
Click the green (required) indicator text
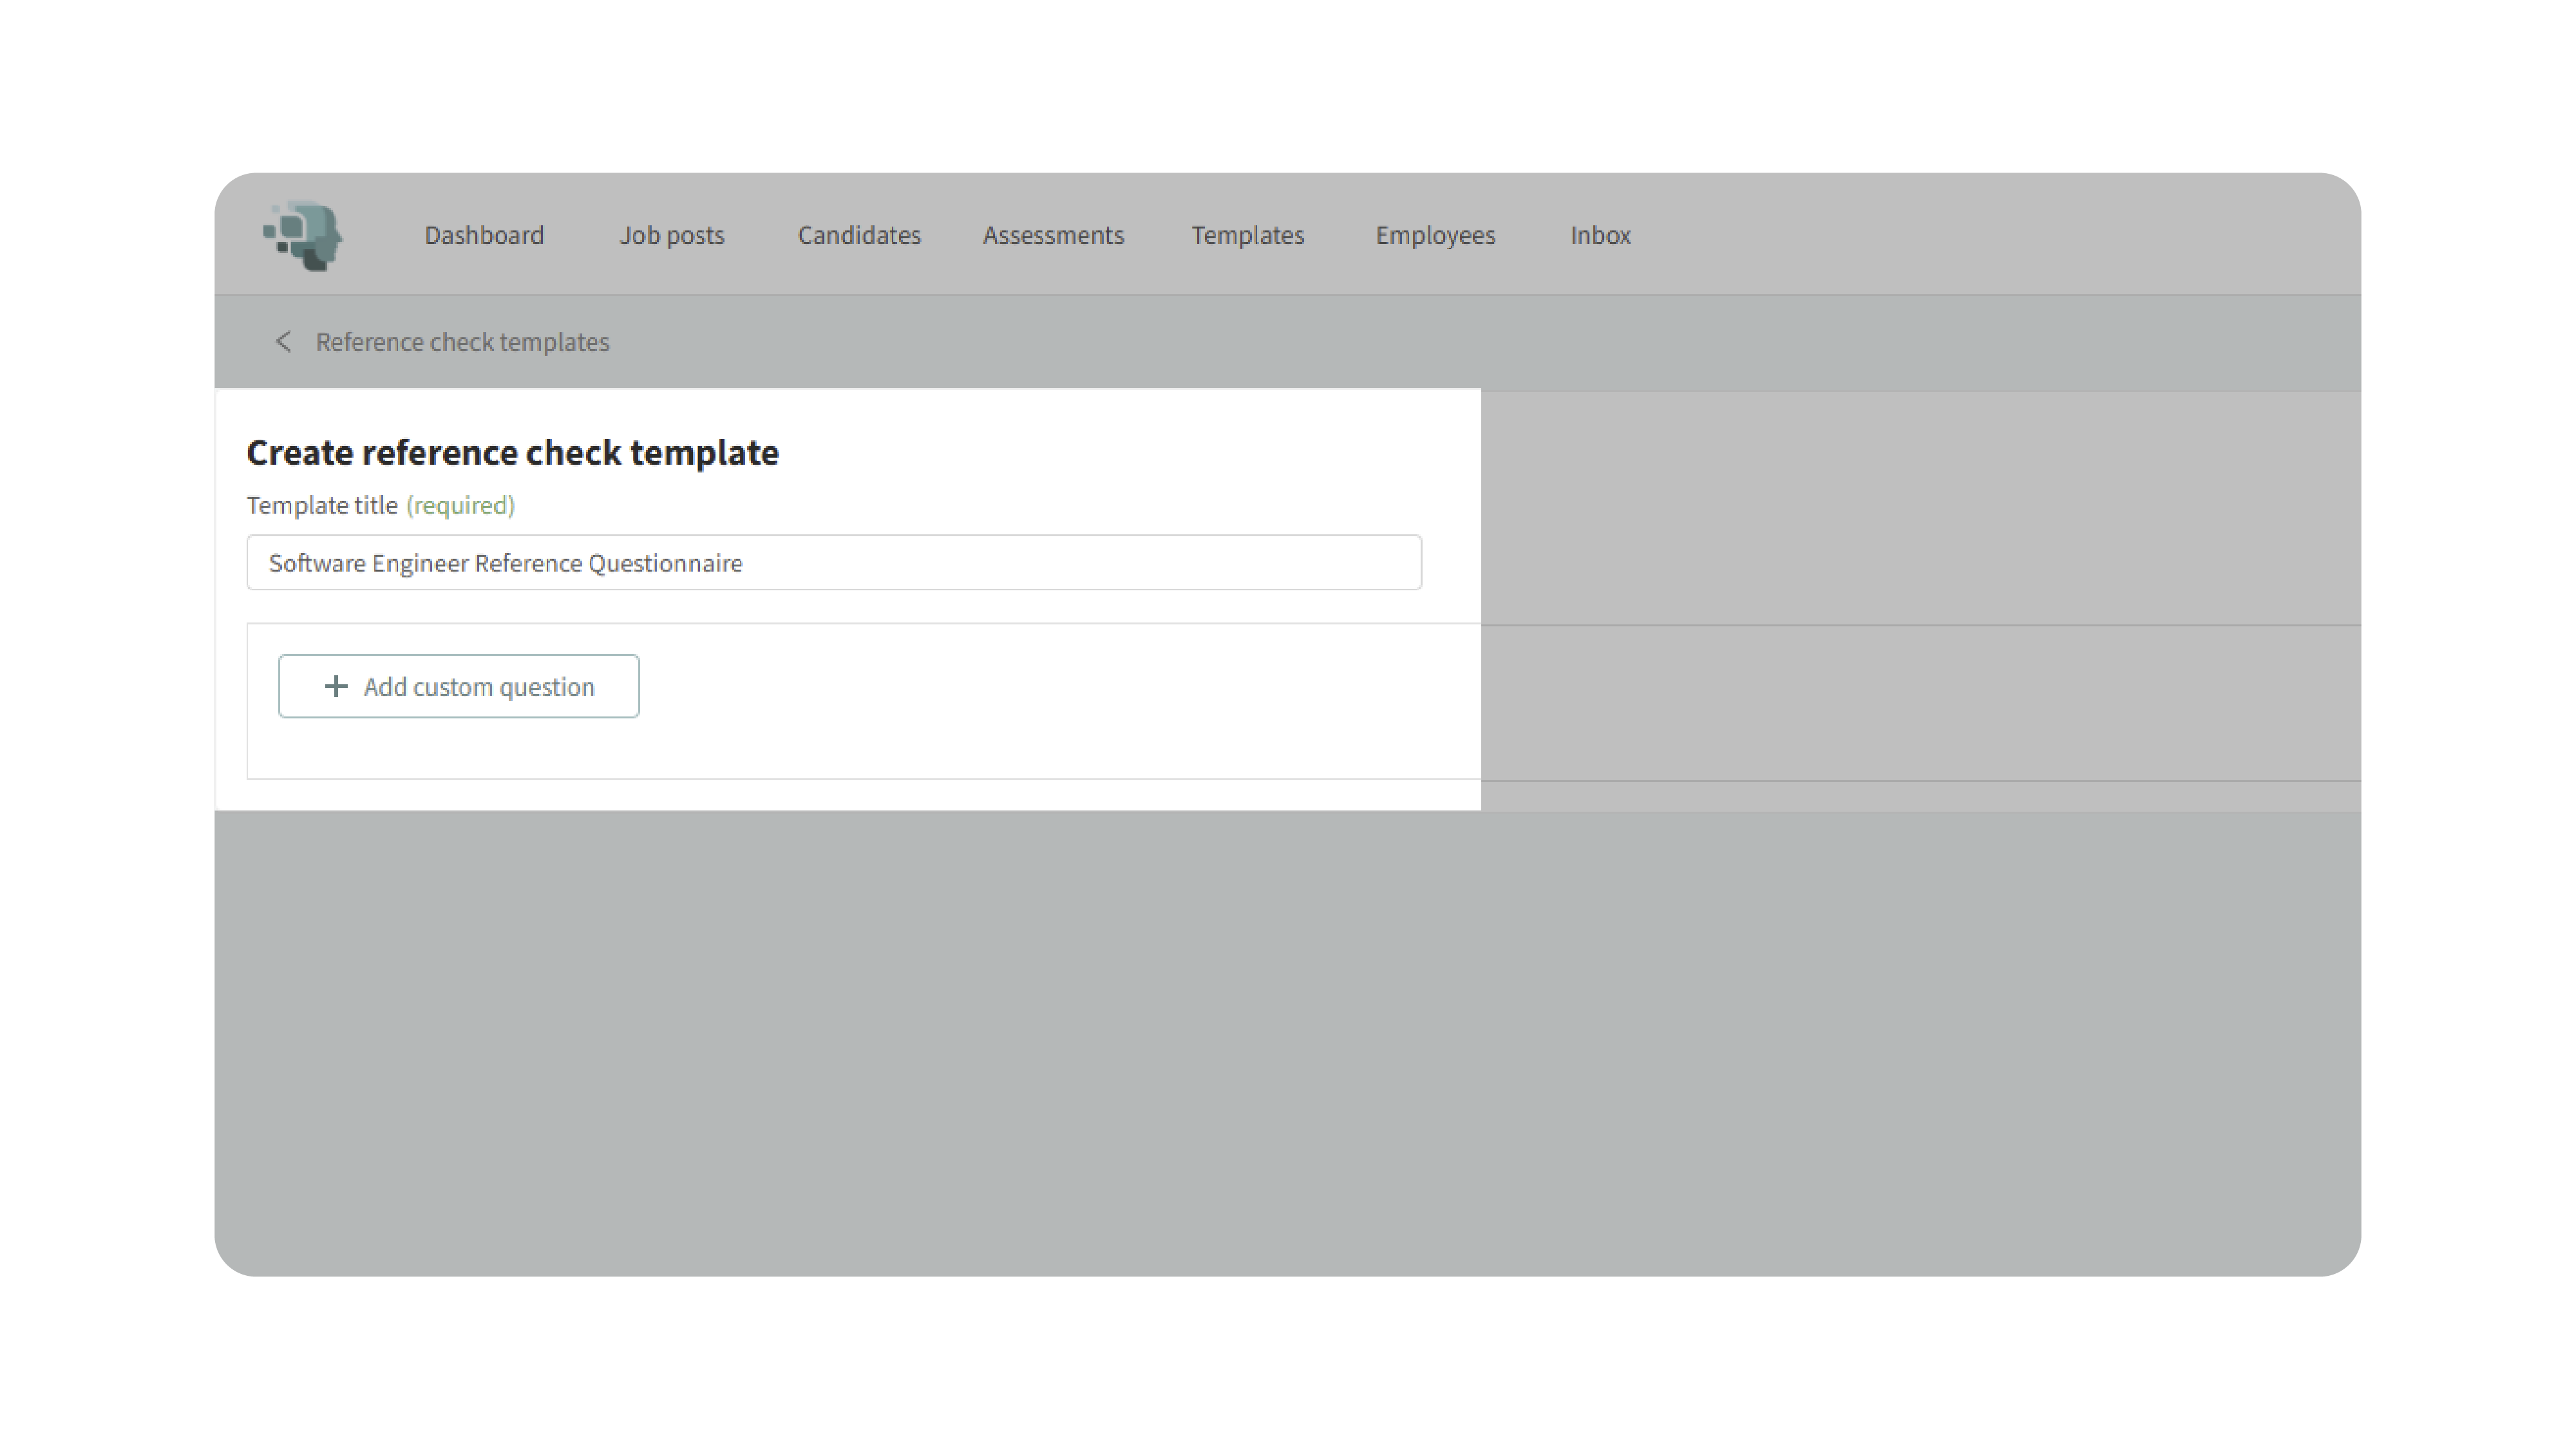pyautogui.click(x=460, y=506)
